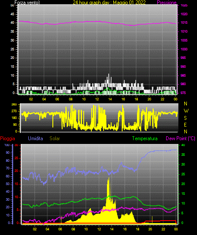Click the 1005 pressure axis value

184,40
